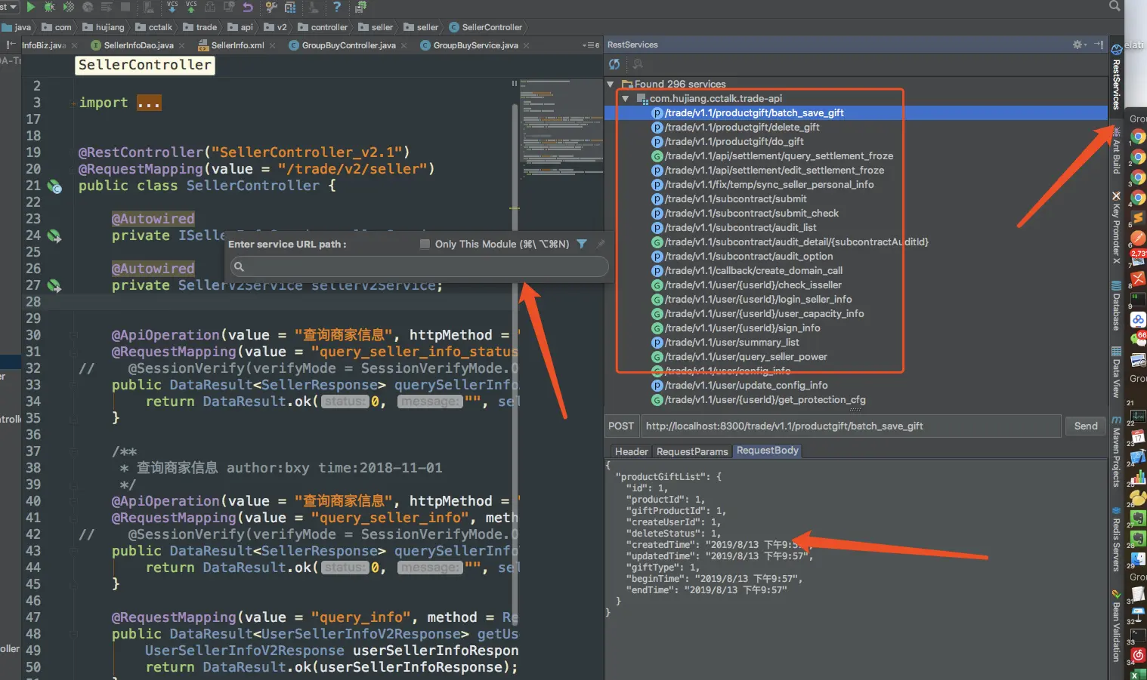Open the Redis Servers side panel

[x=1116, y=540]
